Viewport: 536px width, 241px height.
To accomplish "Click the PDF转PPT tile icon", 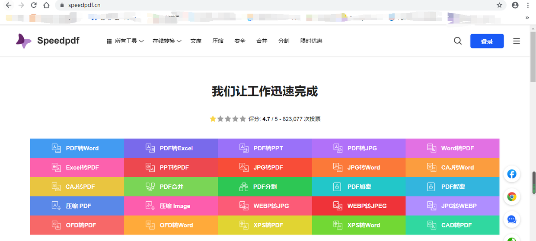I will click(244, 148).
